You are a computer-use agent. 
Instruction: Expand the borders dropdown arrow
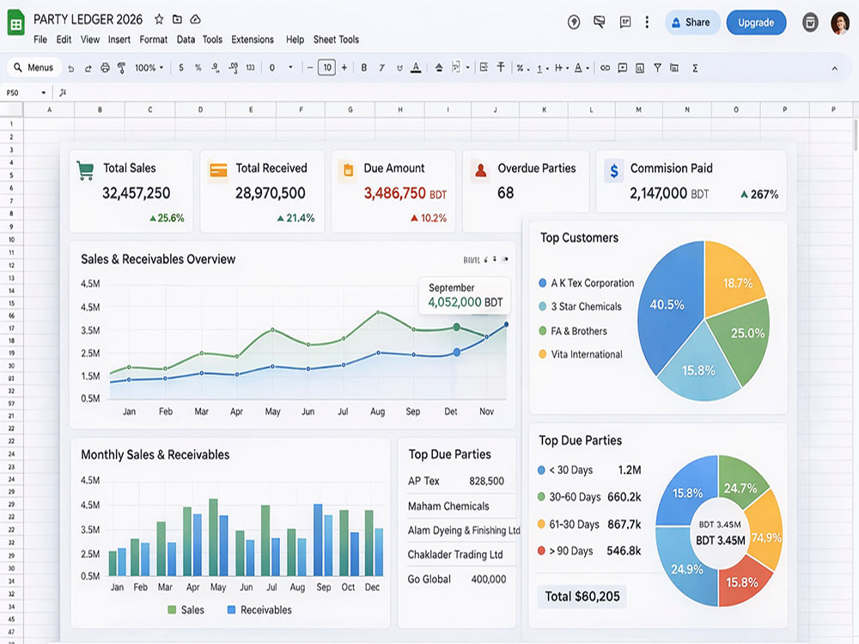click(468, 68)
